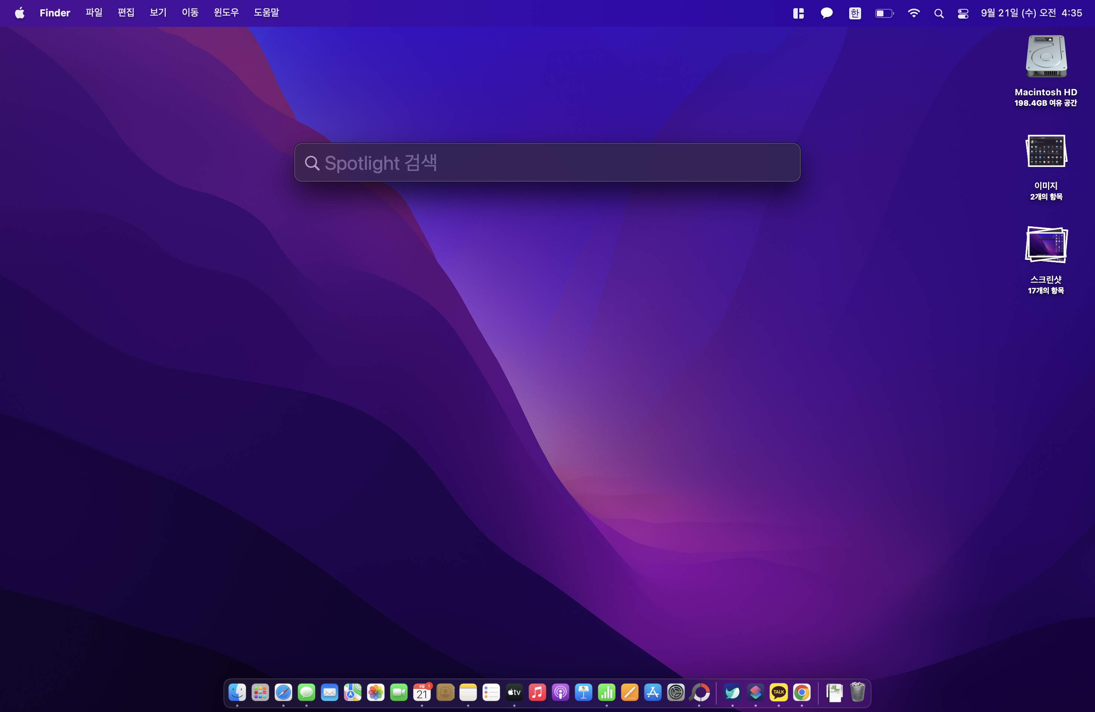Open the Numbers app icon
The height and width of the screenshot is (712, 1095).
pyautogui.click(x=606, y=692)
